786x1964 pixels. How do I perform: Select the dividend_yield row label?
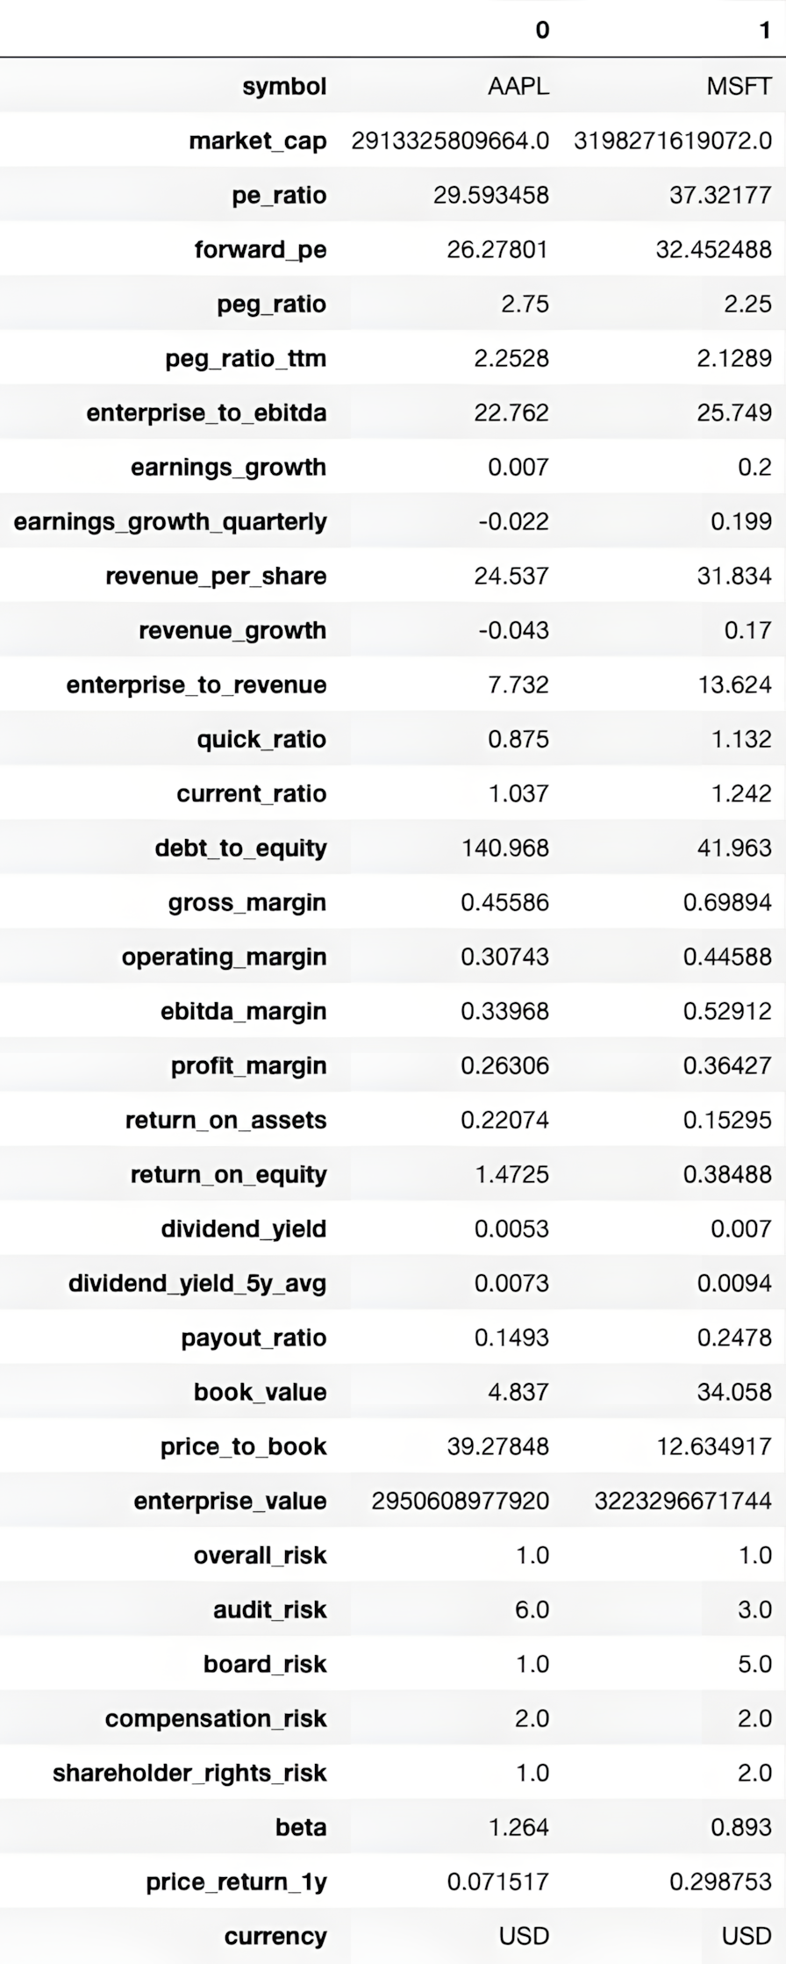(244, 1229)
